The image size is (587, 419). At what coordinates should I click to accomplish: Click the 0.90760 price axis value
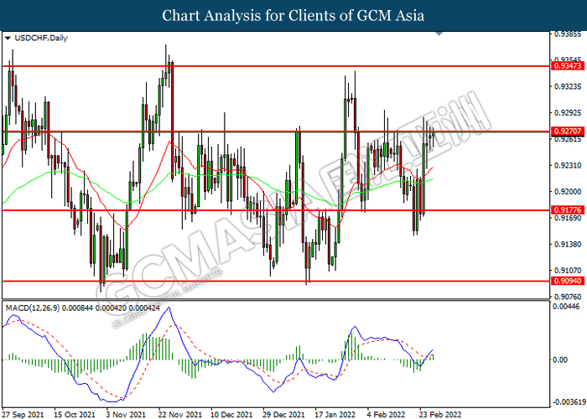coord(568,297)
